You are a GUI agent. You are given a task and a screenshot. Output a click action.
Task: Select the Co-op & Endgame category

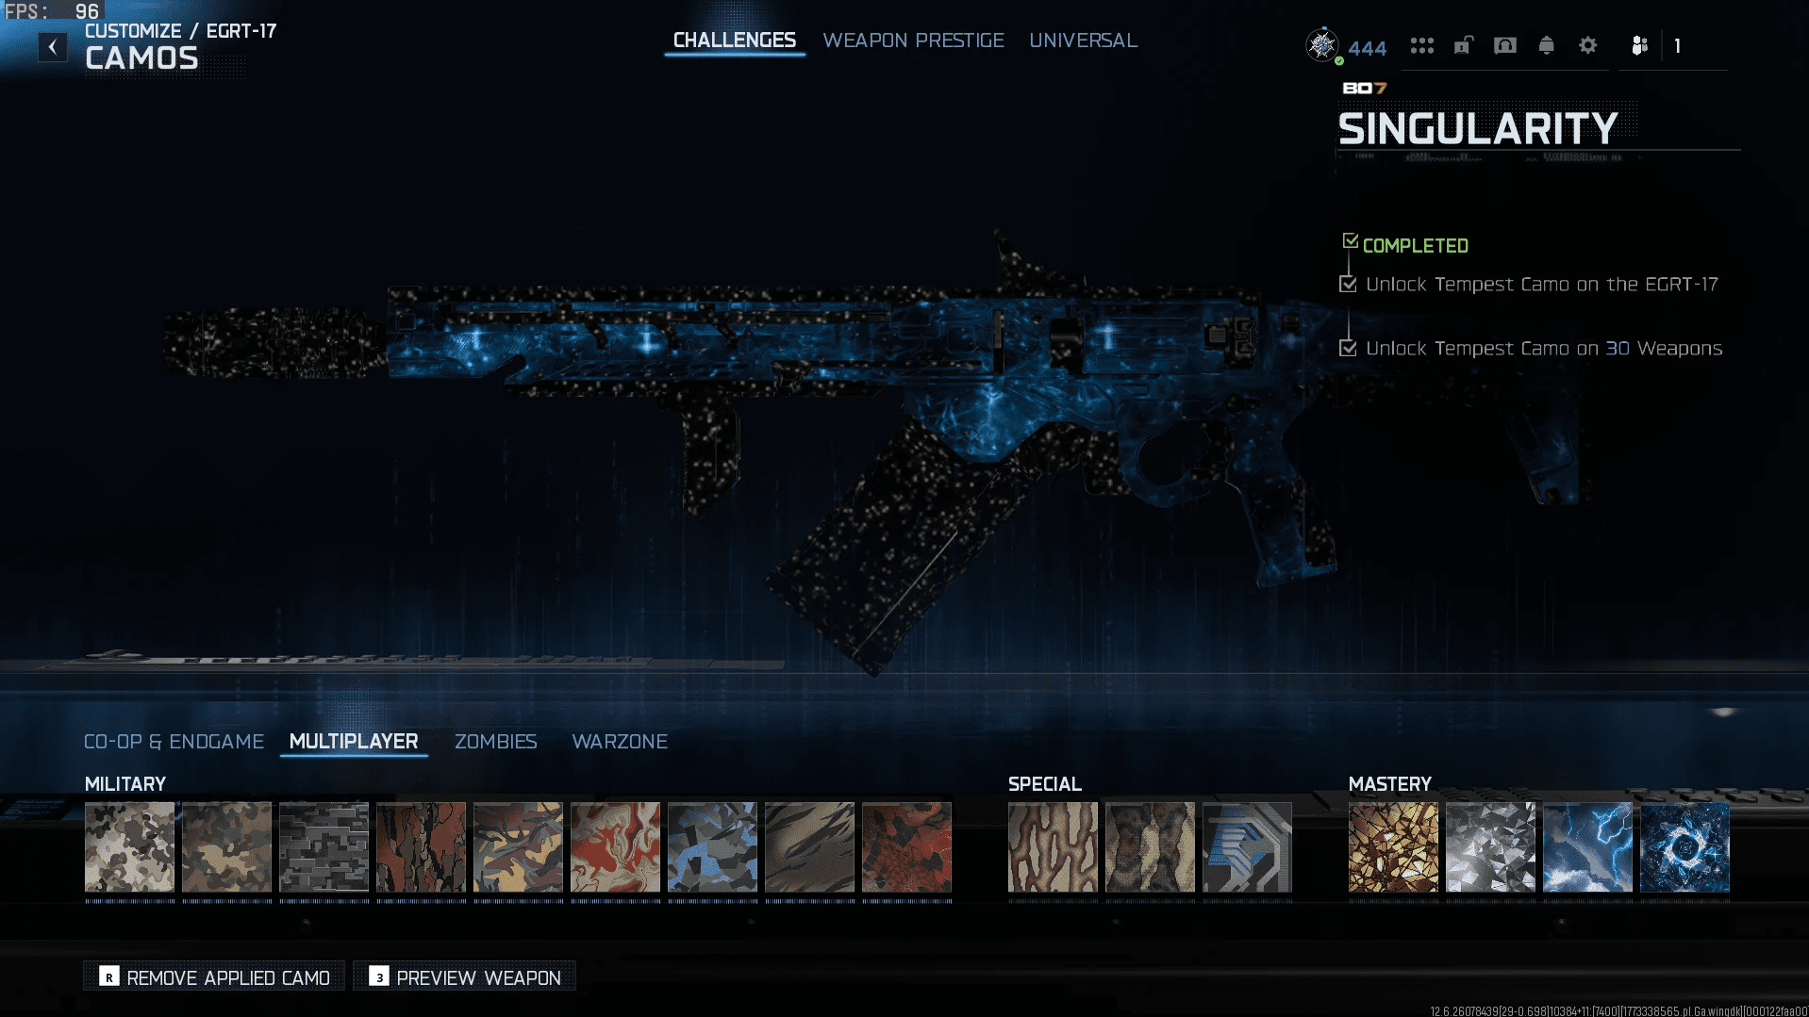click(174, 742)
